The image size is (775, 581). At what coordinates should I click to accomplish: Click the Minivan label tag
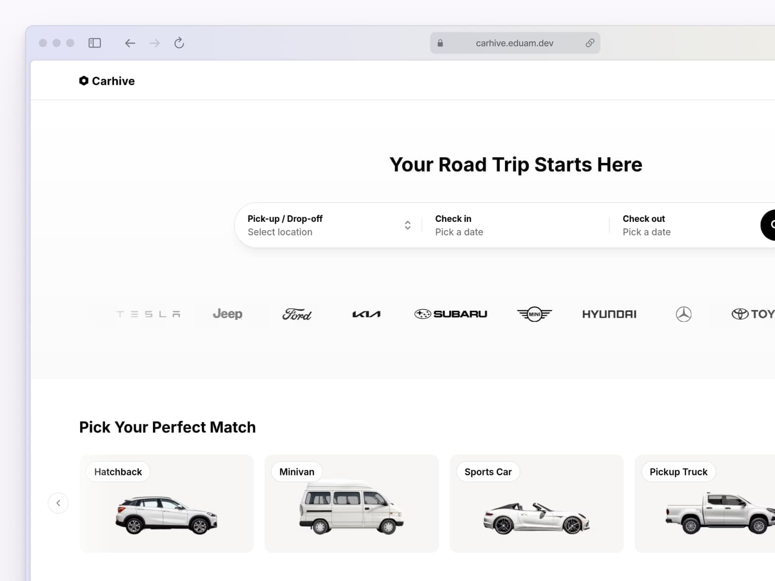coord(297,472)
